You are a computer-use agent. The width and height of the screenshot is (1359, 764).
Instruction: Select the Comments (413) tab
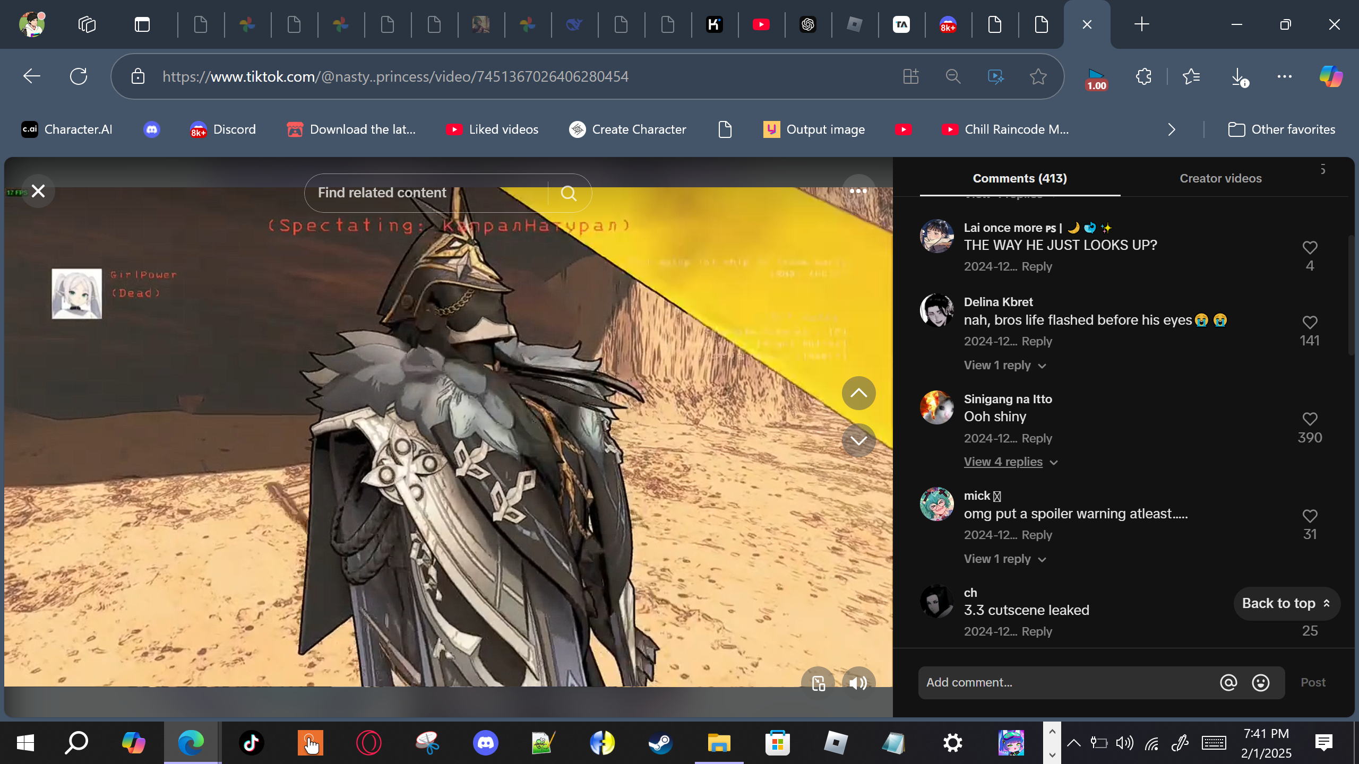tap(1019, 178)
